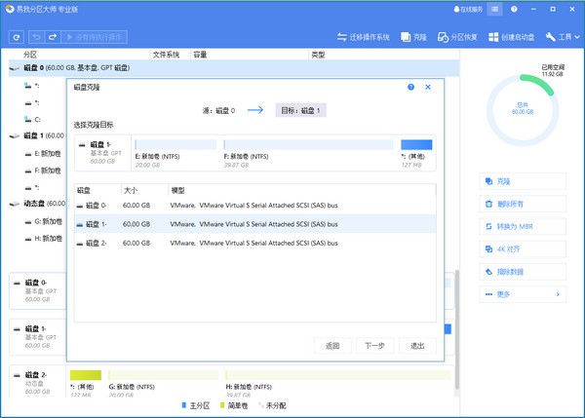Image resolution: width=585 pixels, height=418 pixels.
Task: Click the undo arrow icon
Action: (37, 37)
